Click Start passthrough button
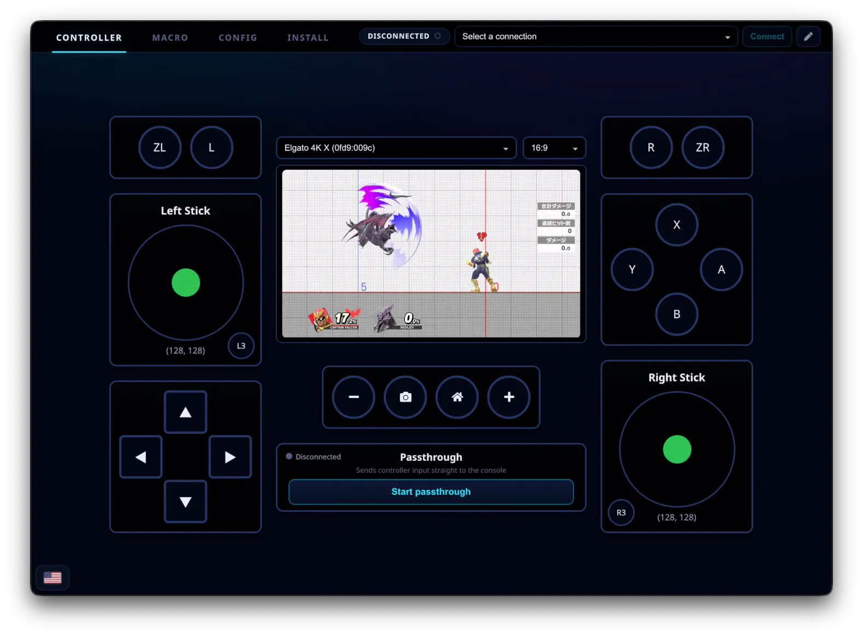863x636 pixels. tap(431, 492)
